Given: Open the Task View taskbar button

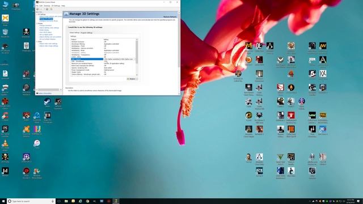Looking at the screenshot, I should tap(59, 201).
